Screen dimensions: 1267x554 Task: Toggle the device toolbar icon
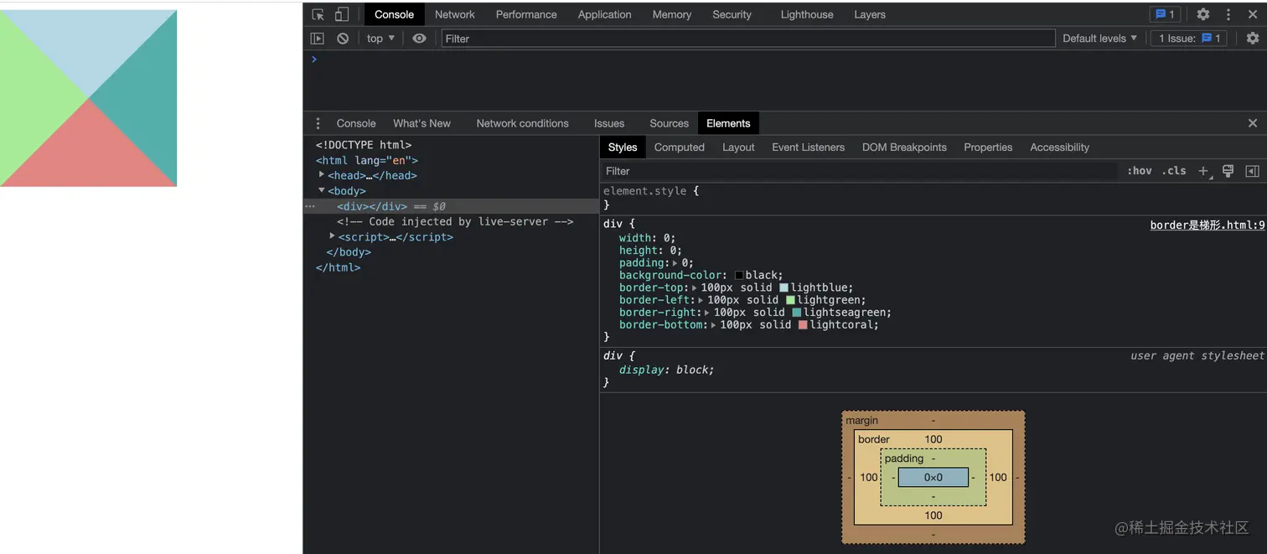click(342, 14)
